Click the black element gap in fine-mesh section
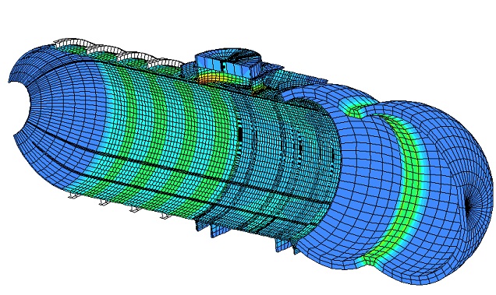The width and height of the screenshot is (496, 295). point(240,132)
